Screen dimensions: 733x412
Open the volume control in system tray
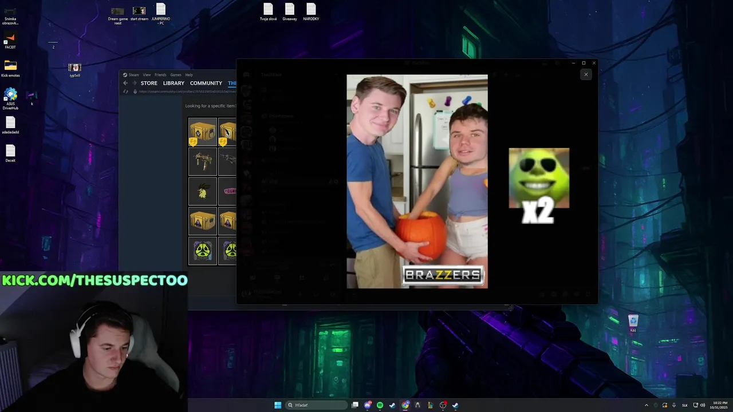coord(704,405)
